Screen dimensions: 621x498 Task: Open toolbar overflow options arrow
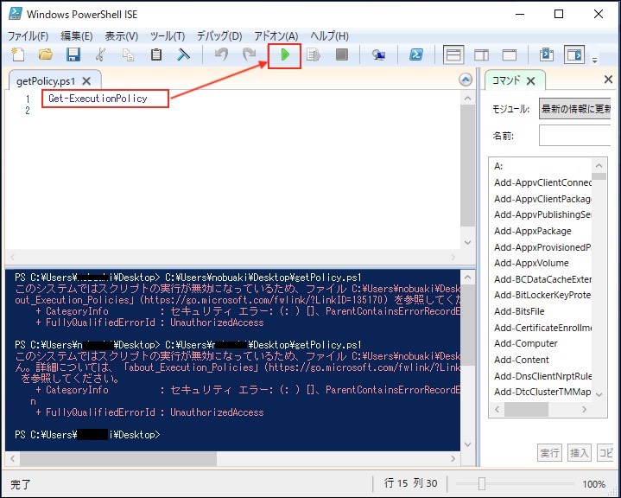point(594,61)
